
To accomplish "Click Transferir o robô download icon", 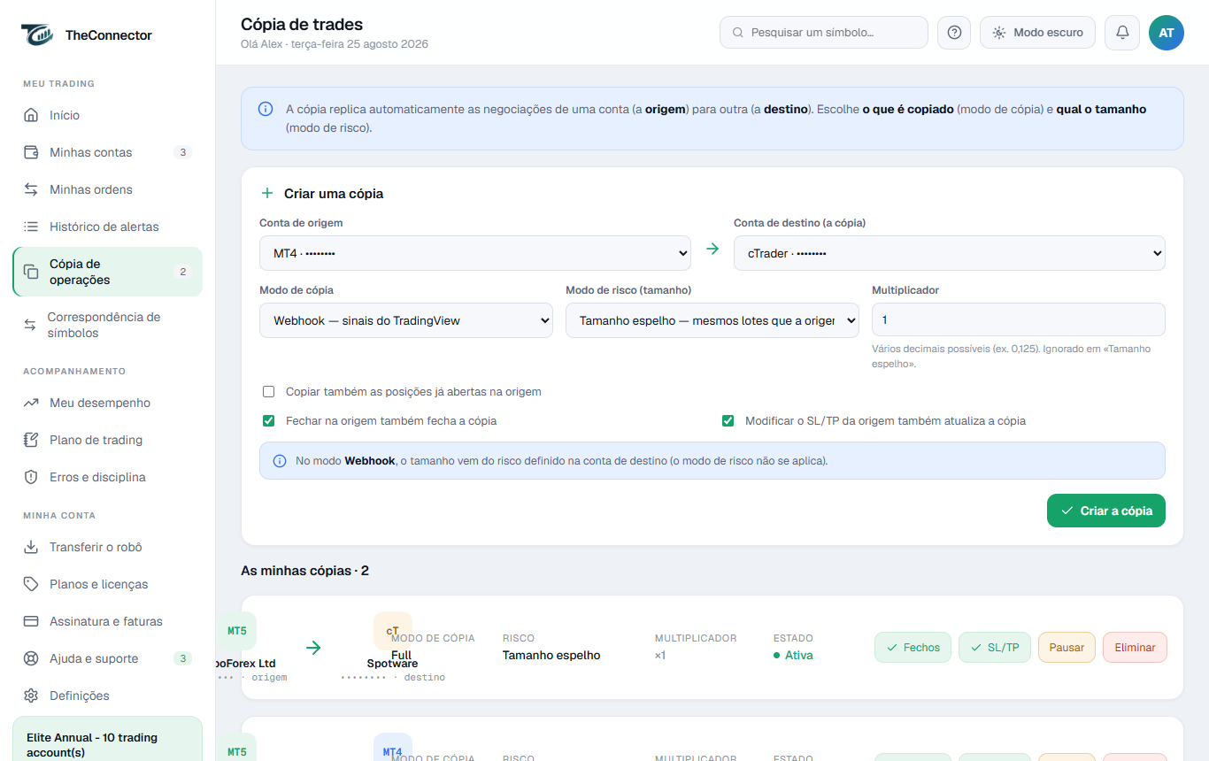I will tap(31, 547).
